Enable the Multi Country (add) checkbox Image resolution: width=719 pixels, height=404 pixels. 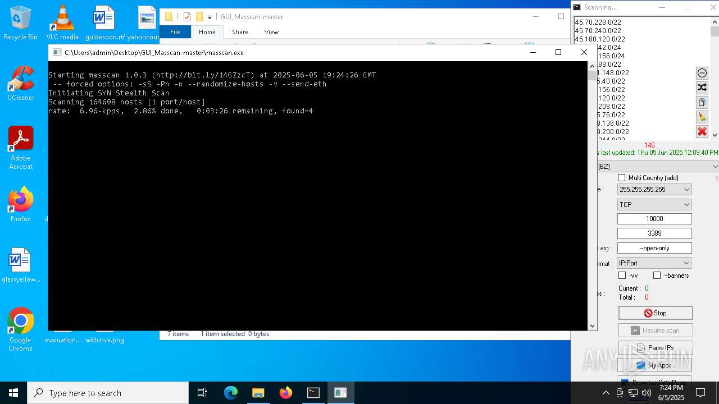pyautogui.click(x=622, y=178)
